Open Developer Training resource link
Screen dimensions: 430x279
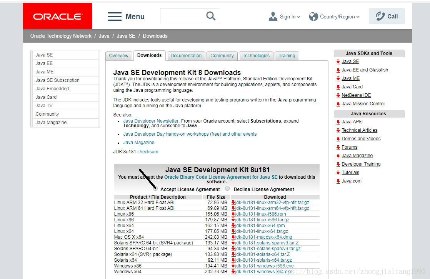361,164
